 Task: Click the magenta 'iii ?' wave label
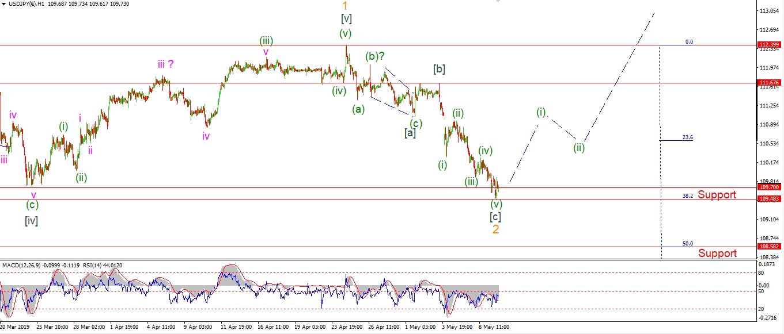pos(166,64)
